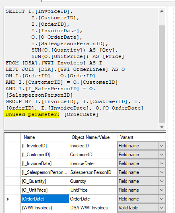Image resolution: width=175 pixels, height=213 pixels.
Task: Open Variant dropdown for [I_InvoiceDate] row
Action: click(x=162, y=163)
